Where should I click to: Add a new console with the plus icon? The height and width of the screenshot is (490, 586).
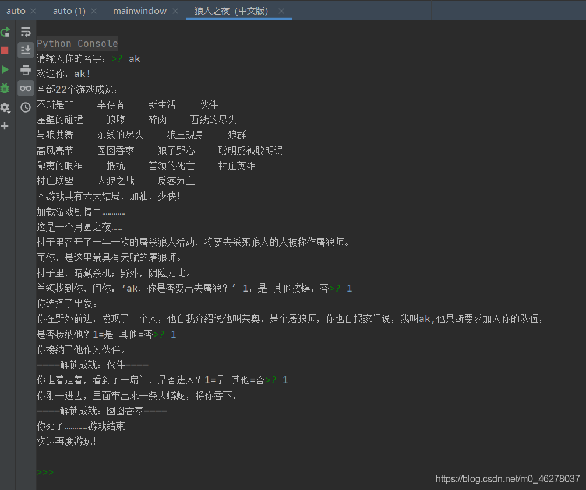[5, 125]
